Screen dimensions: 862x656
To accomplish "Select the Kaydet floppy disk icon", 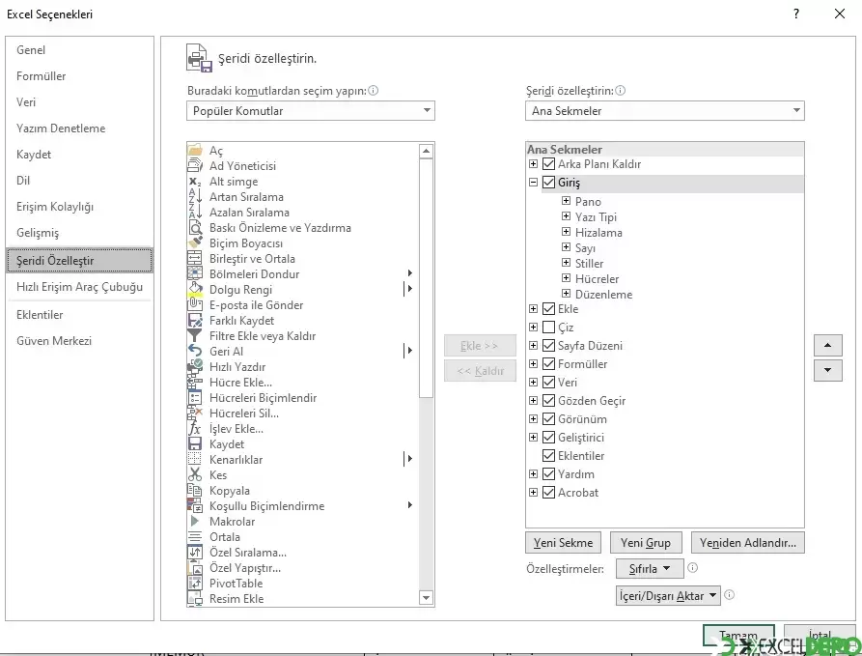I will pyautogui.click(x=195, y=443).
